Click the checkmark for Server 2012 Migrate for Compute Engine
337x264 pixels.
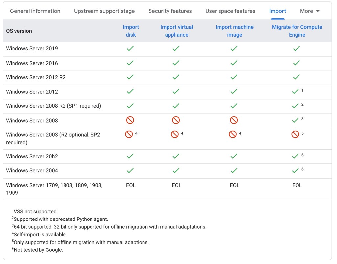[295, 92]
